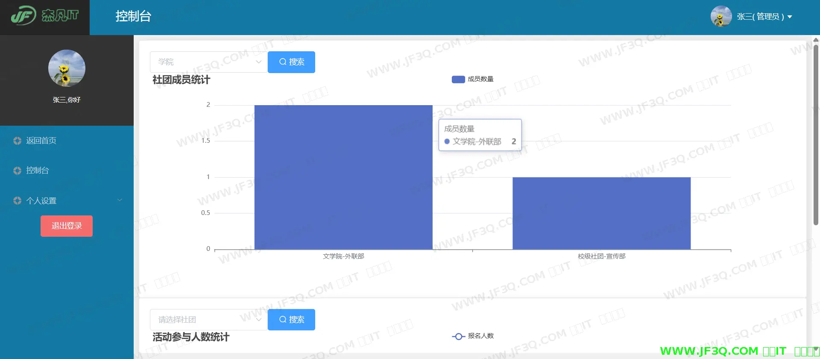The width and height of the screenshot is (820, 359).
Task: Expand the 个人设置 submenu chevron
Action: point(120,200)
